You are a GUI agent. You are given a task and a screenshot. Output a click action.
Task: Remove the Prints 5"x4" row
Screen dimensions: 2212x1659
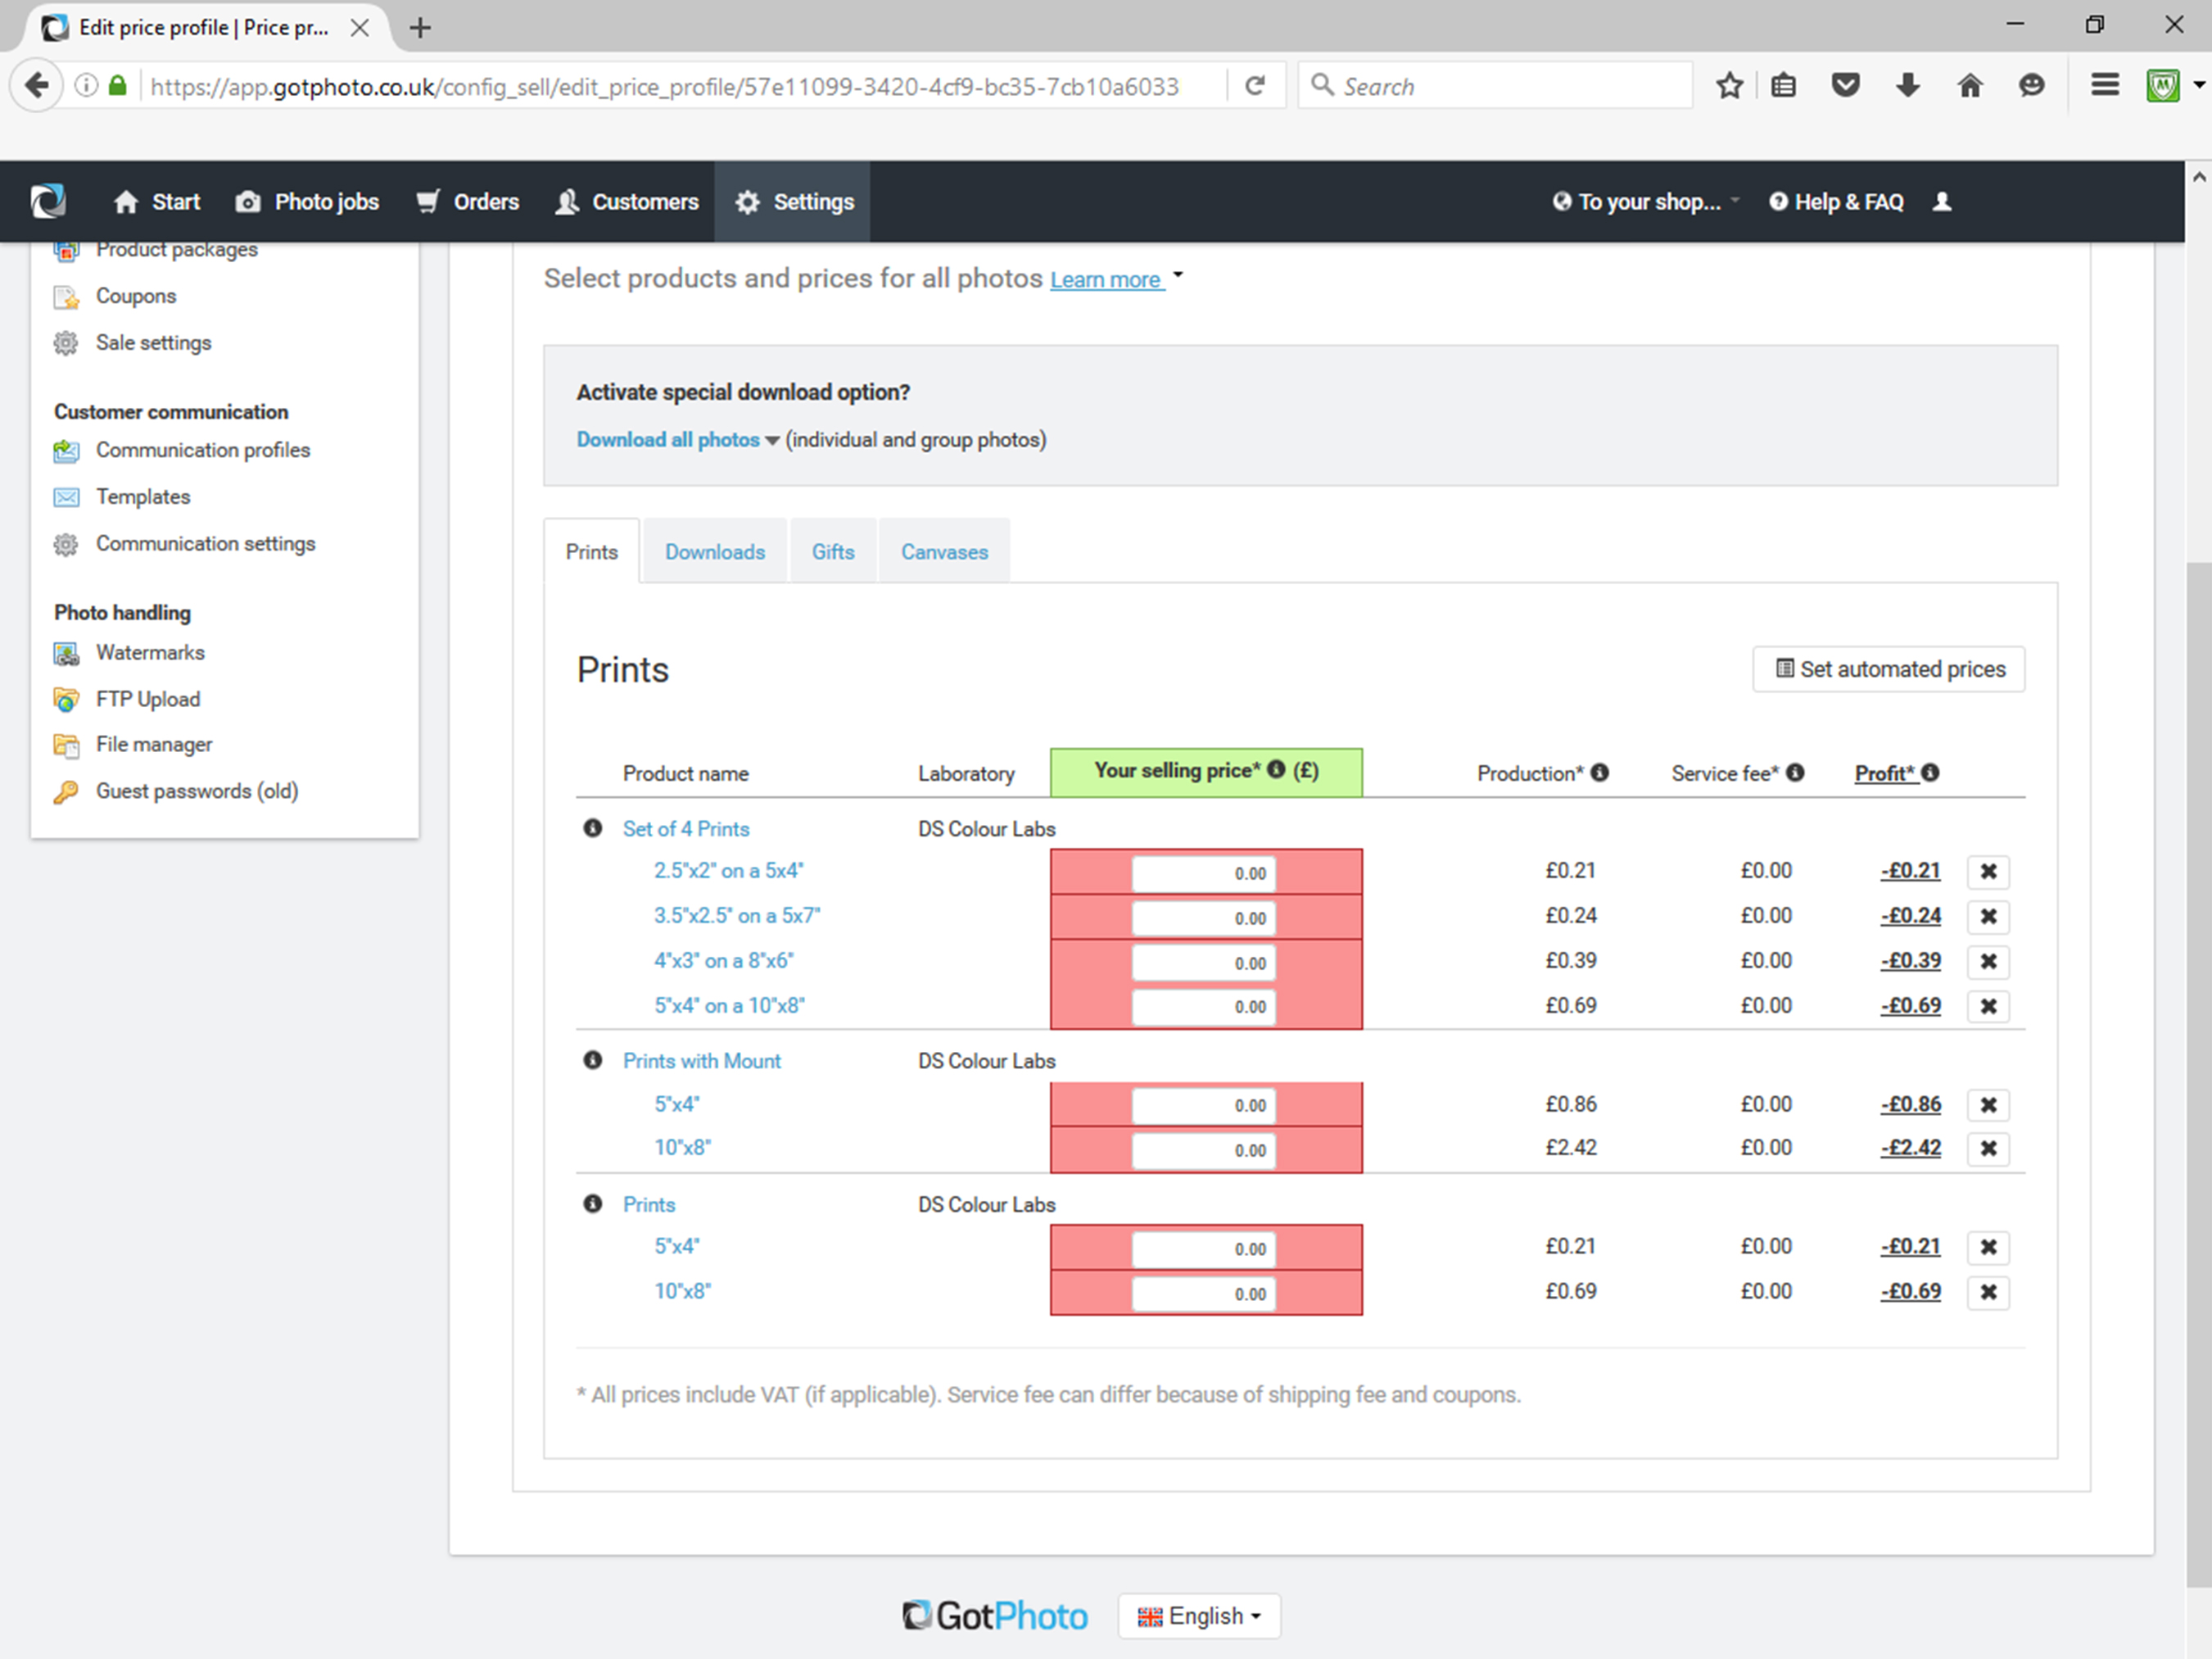pyautogui.click(x=1988, y=1247)
